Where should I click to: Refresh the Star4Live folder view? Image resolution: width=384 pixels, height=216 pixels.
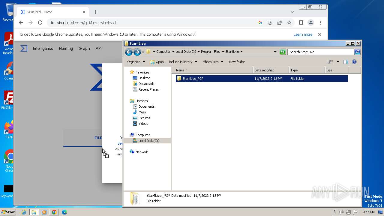(x=282, y=52)
